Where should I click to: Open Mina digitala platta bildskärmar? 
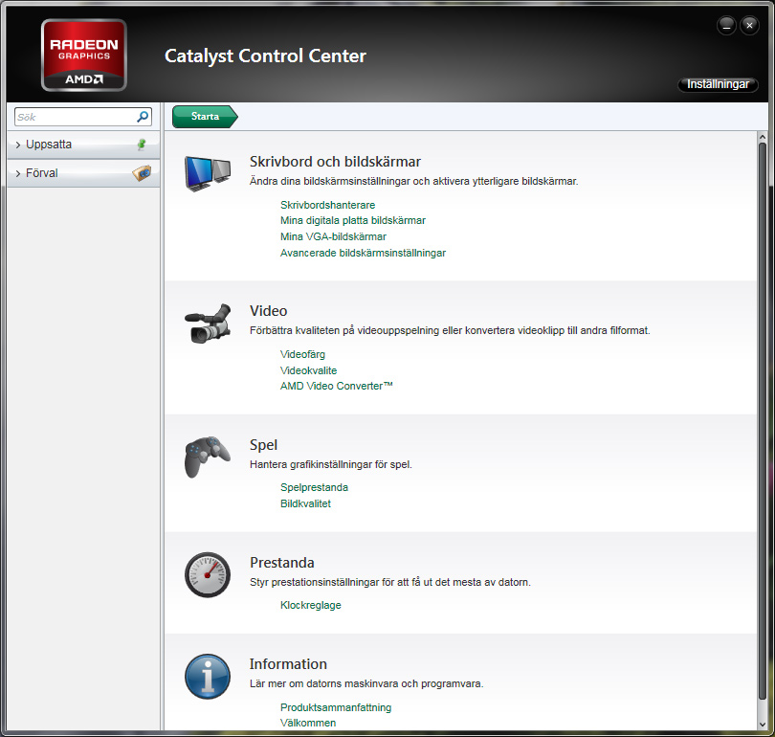click(x=352, y=220)
